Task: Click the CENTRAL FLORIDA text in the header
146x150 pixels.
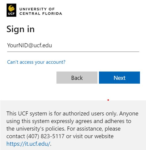Action: coord(41,14)
